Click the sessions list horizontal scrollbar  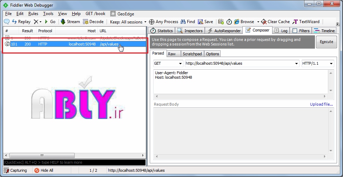[x=42, y=155]
